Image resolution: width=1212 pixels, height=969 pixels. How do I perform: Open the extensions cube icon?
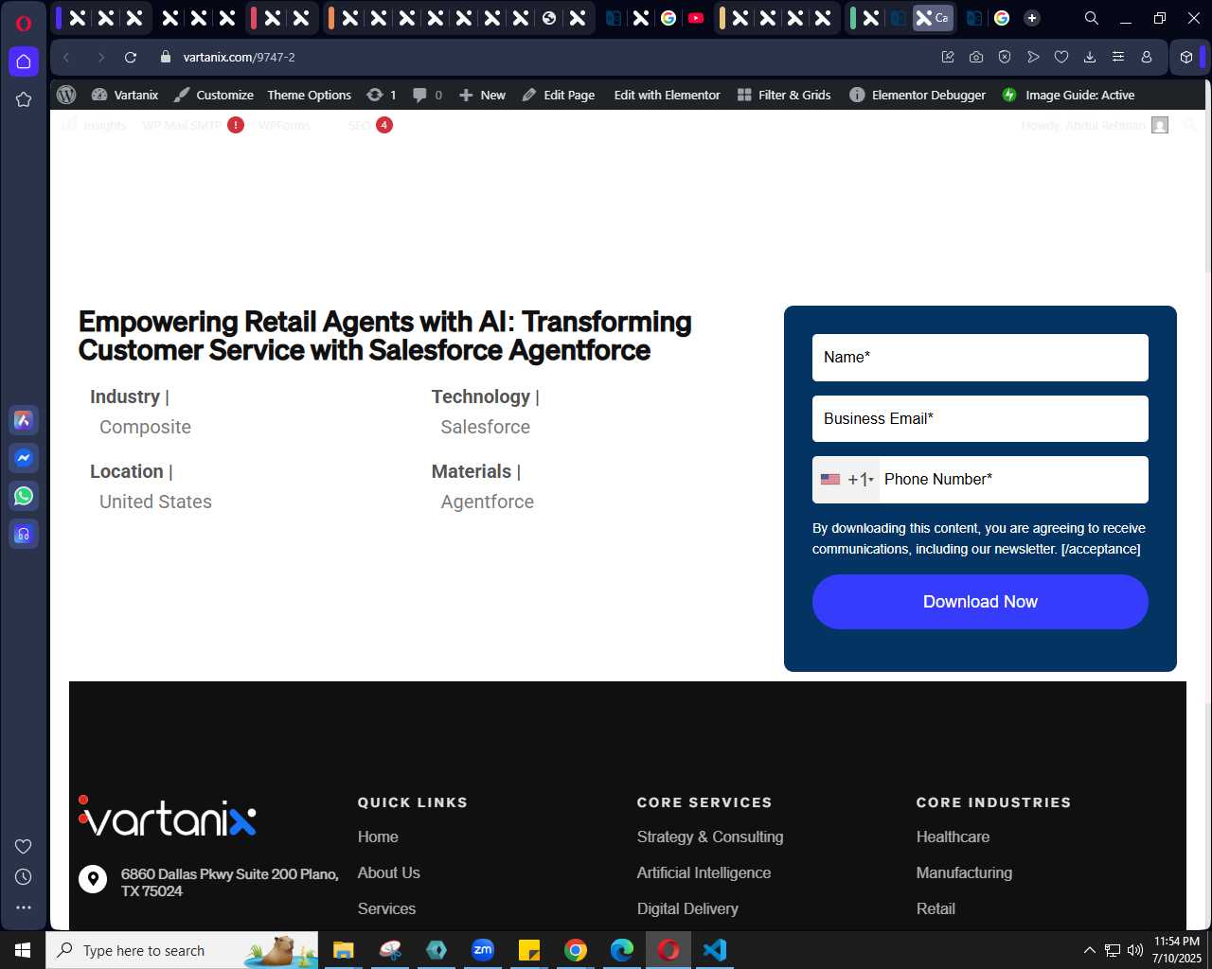(x=1186, y=58)
